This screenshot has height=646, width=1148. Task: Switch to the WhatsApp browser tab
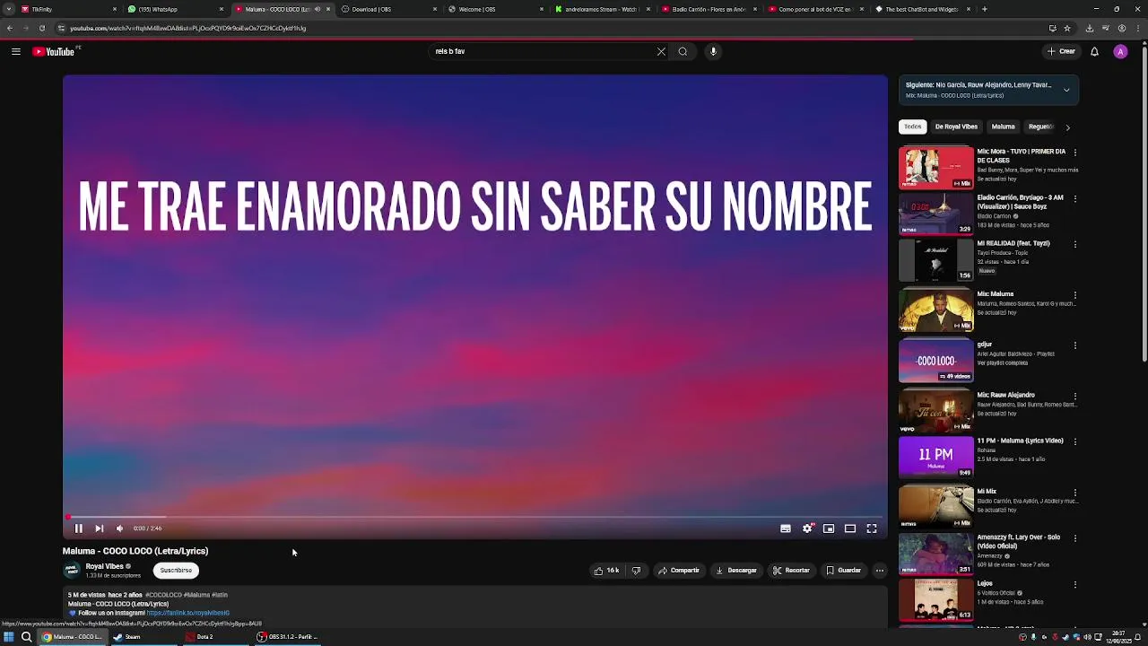[x=175, y=9]
